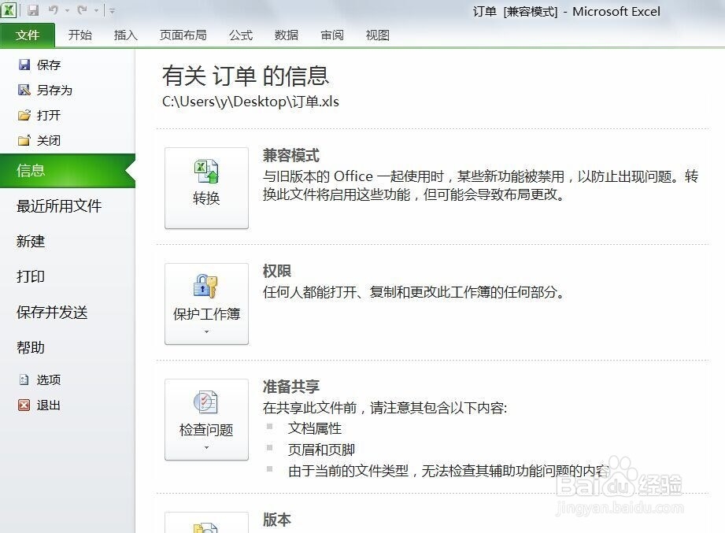This screenshot has height=533, width=725.
Task: Click the 转换 convert workbook icon
Action: (206, 171)
